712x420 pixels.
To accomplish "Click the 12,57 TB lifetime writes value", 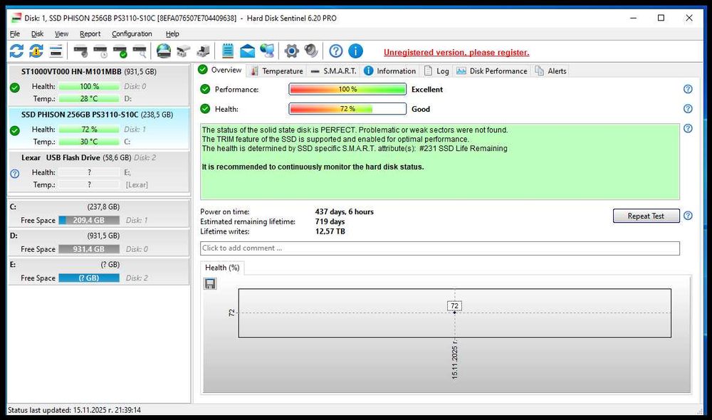I will pos(330,231).
